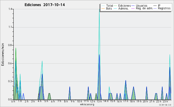Click the 17 h axis label

click(126, 101)
